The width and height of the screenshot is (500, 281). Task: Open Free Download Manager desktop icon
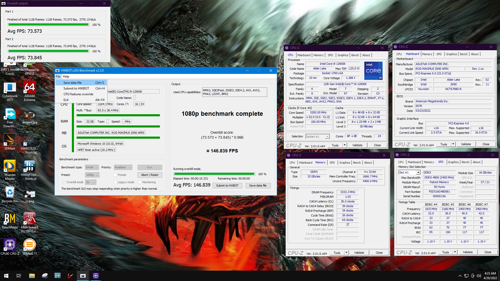click(x=10, y=118)
